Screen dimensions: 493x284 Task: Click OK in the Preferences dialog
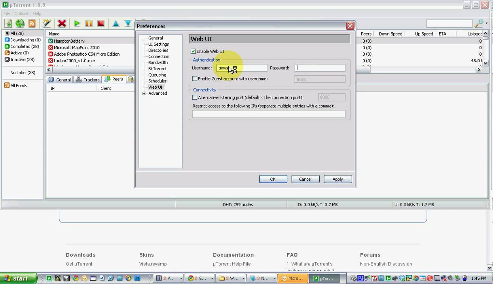click(x=273, y=179)
